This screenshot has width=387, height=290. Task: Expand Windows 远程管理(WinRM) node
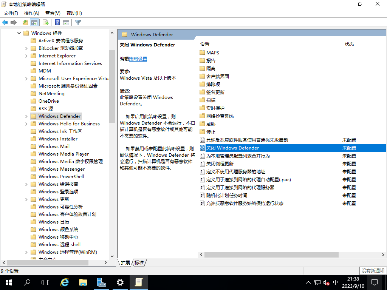coord(26,252)
